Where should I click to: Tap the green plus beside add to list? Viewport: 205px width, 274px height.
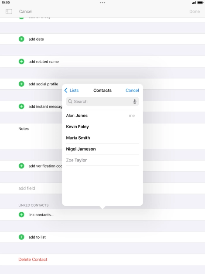click(21, 237)
